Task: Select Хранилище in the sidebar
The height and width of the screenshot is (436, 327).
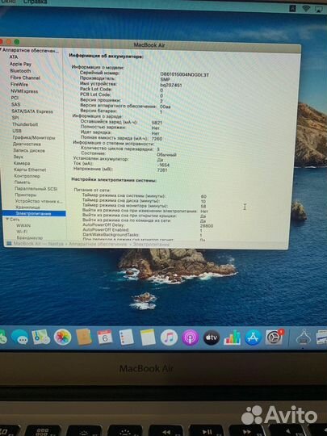Action: pyautogui.click(x=27, y=208)
